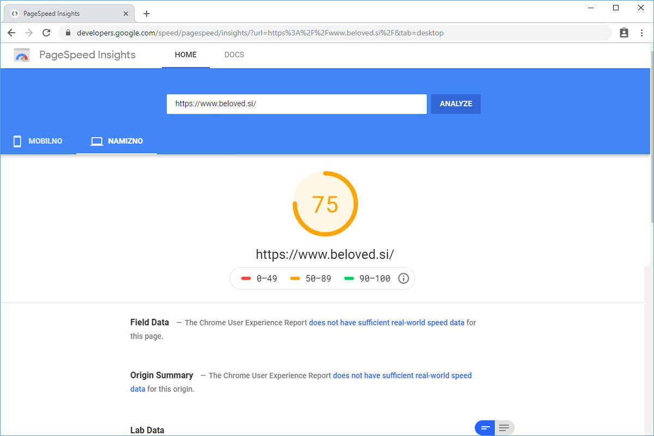Click the orange 75 score gauge
This screenshot has height=436, width=654.
(x=325, y=204)
